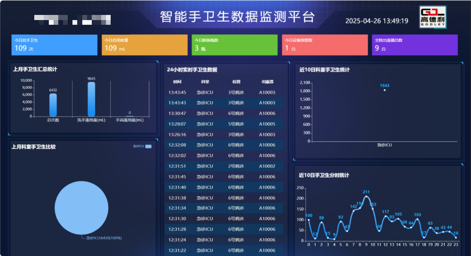Click the 近10日手卫生分时统计 panel title
The height and width of the screenshot is (256, 471).
(x=324, y=175)
